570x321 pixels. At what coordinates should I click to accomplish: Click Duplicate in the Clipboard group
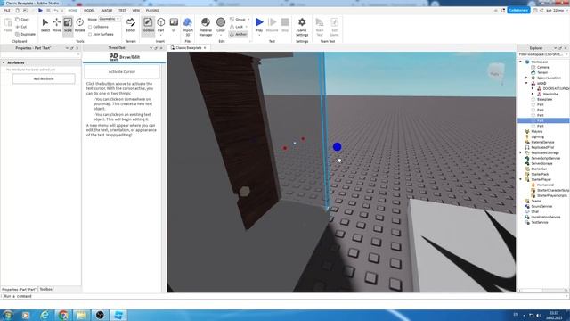coord(26,34)
